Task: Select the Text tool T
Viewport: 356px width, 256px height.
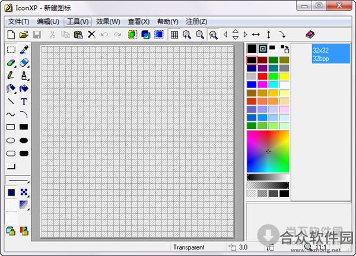Action: 24,102
